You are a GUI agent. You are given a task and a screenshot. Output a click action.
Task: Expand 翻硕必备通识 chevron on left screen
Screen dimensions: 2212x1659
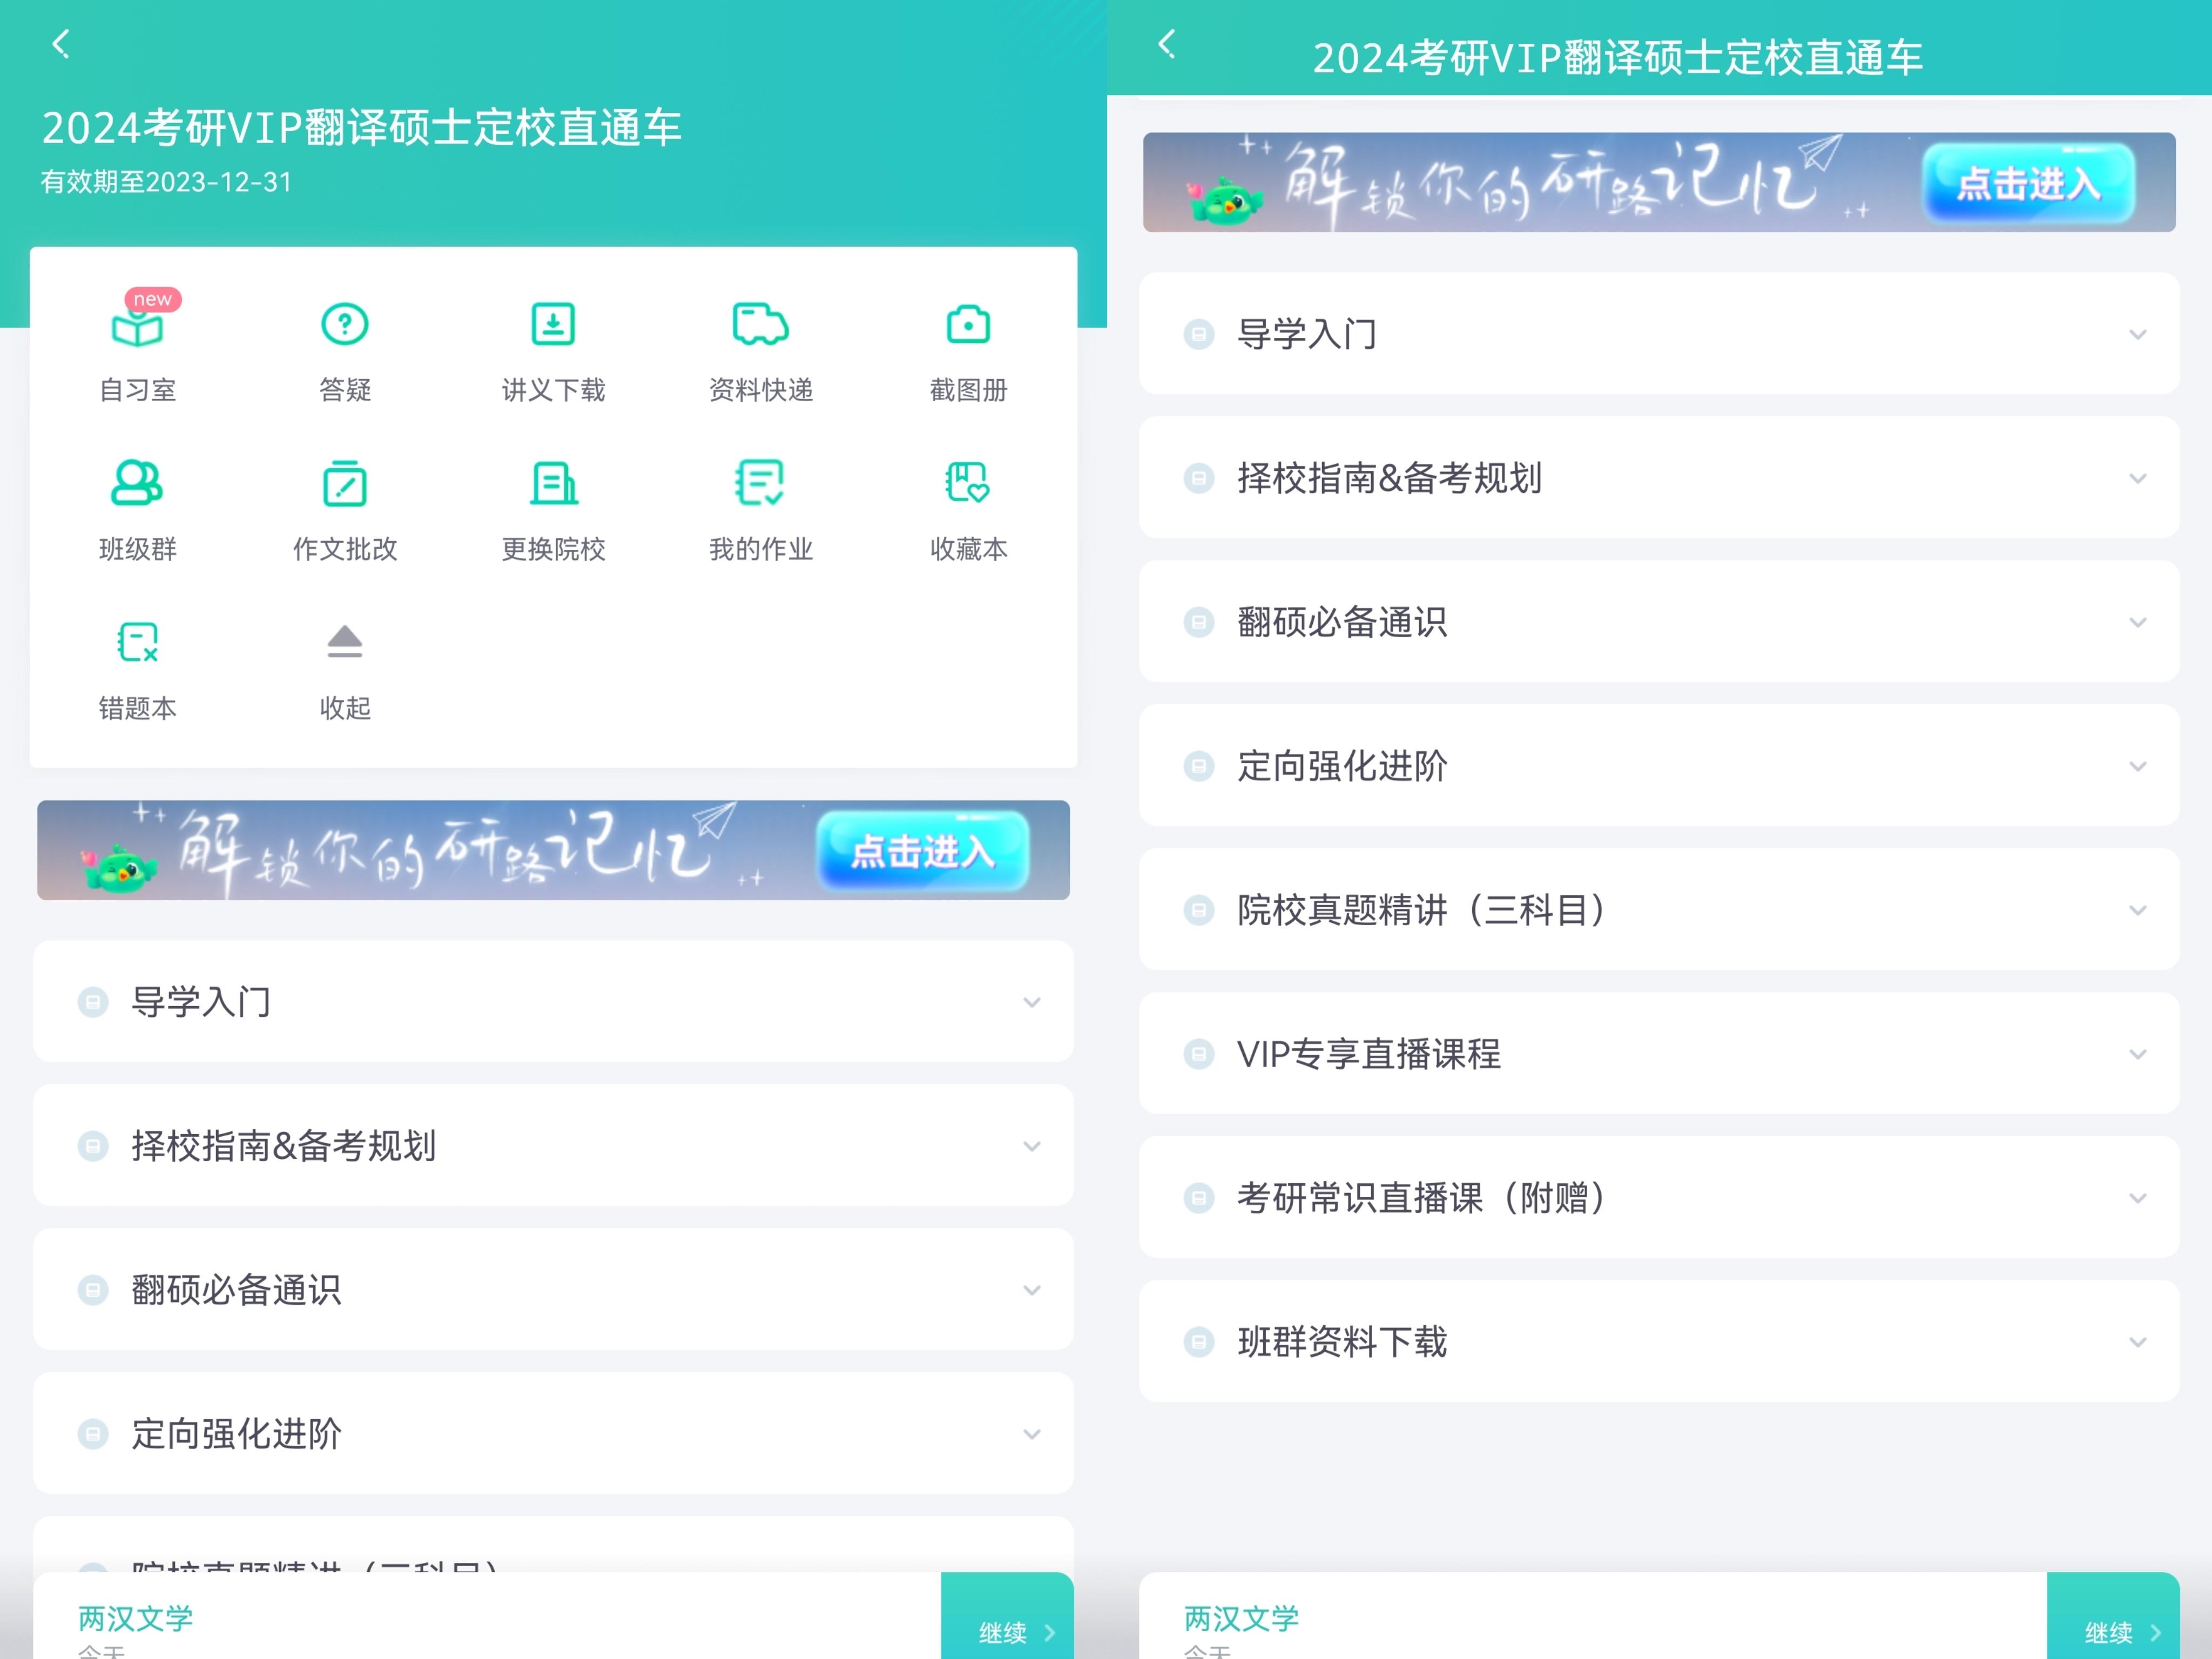(1032, 1290)
